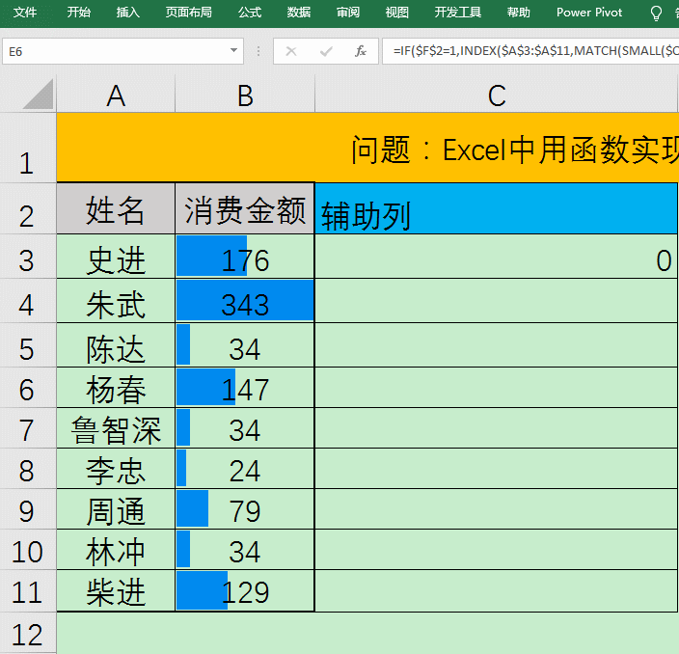Select the cell containing 鲁智深

pos(116,428)
